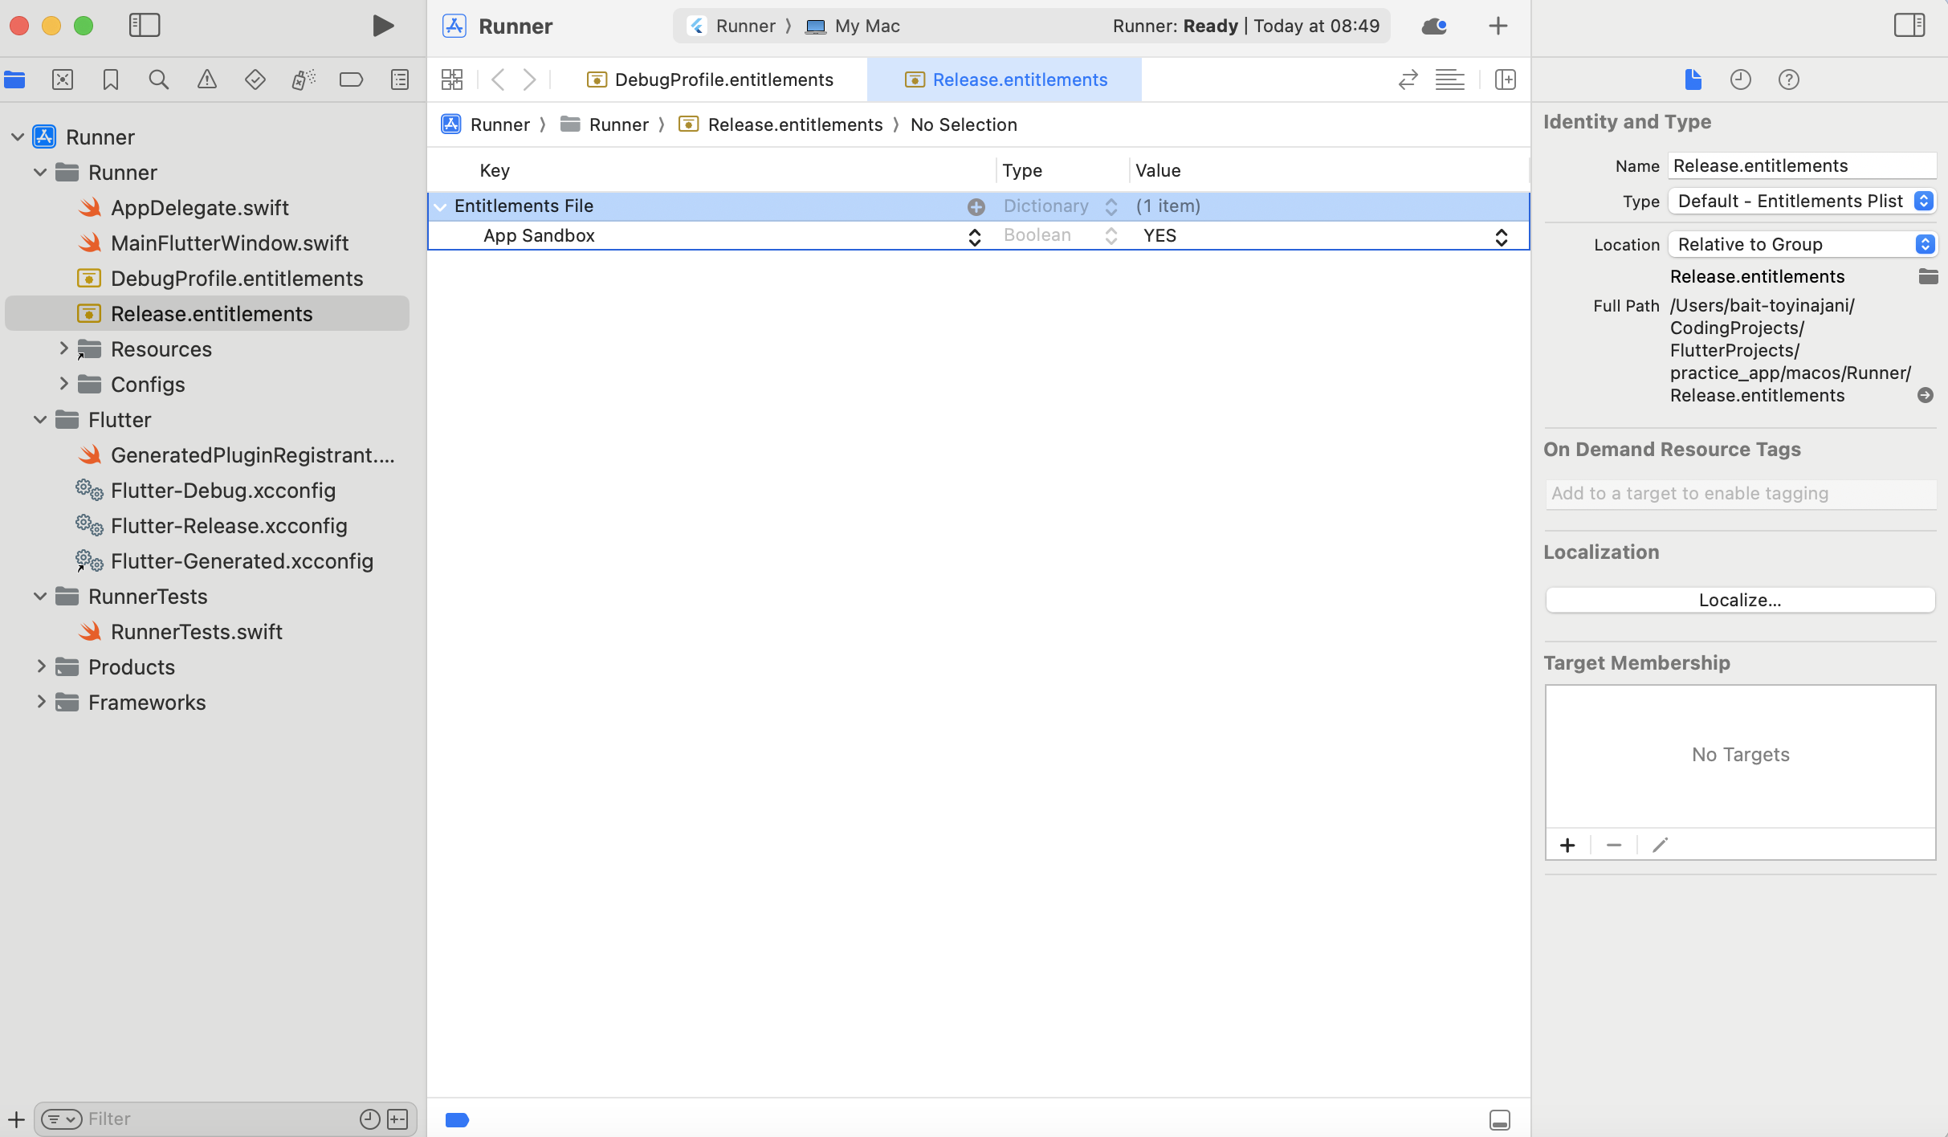This screenshot has height=1137, width=1948.
Task: Click the Localize... button
Action: [x=1740, y=600]
